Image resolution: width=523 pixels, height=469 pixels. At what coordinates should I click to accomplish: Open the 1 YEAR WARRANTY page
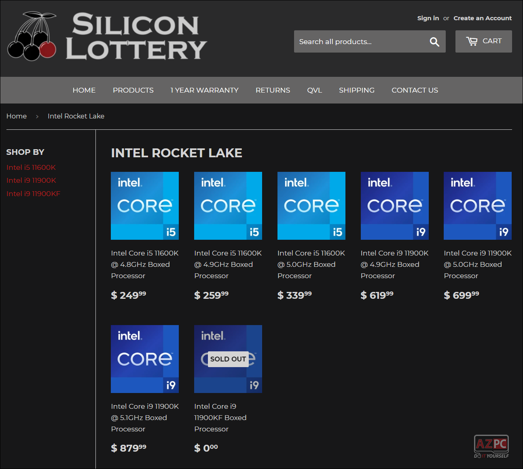point(205,90)
